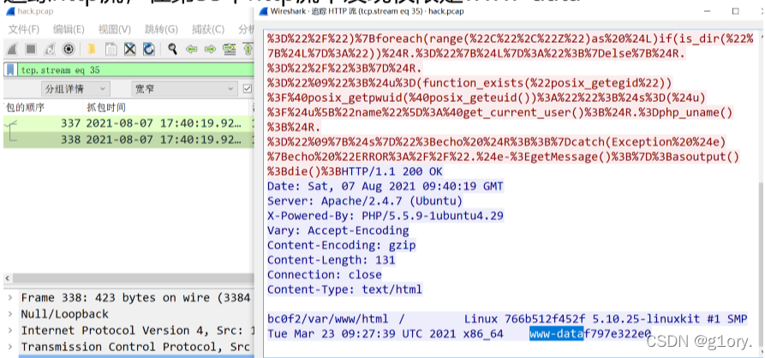Toggle the checkbox beside the 宽窄 dropdown

click(x=248, y=89)
